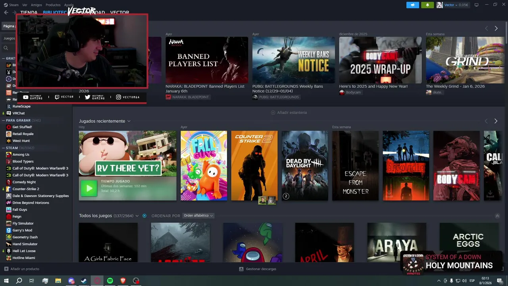Click the Hotline Miami sidebar icon
Image resolution: width=508 pixels, height=286 pixels.
[9, 258]
